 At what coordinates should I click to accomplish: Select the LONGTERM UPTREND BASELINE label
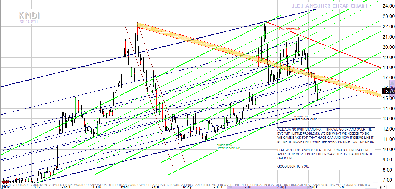pos(305,118)
